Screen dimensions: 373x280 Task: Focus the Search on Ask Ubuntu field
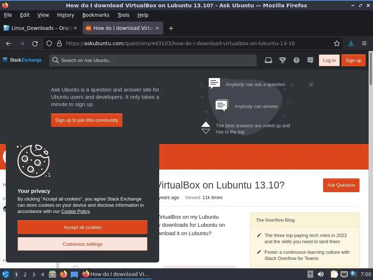(x=153, y=60)
